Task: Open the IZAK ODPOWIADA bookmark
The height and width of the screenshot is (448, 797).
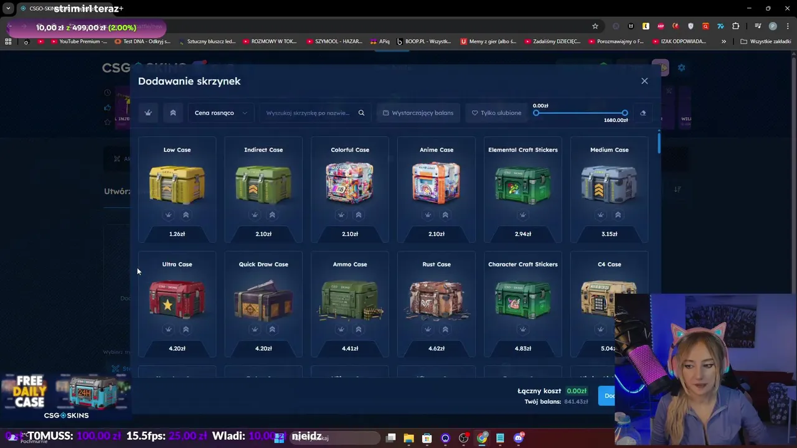Action: (x=679, y=42)
